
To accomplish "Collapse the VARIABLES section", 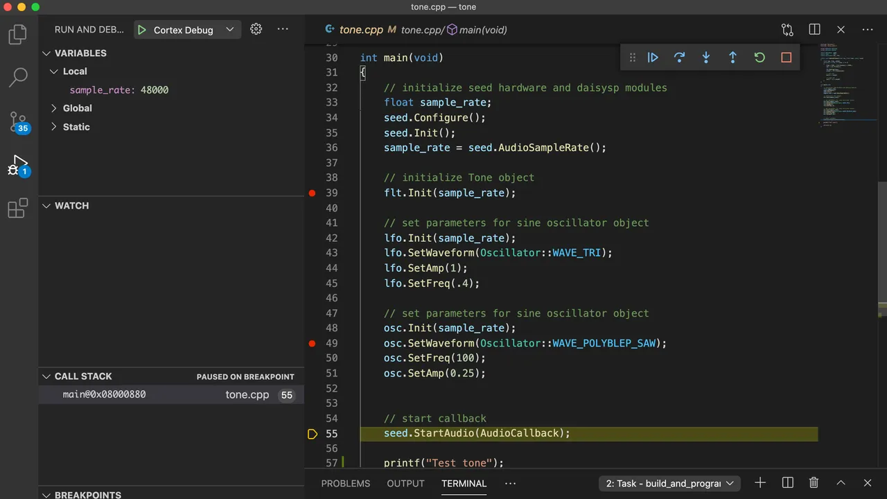I will tap(46, 53).
